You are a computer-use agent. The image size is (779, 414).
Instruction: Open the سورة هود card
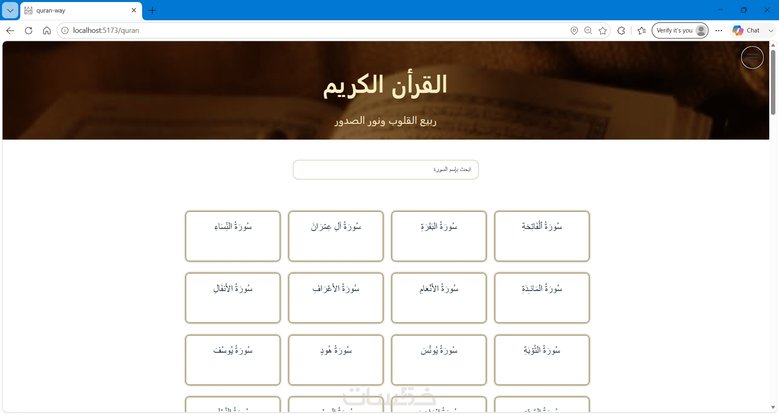(336, 360)
